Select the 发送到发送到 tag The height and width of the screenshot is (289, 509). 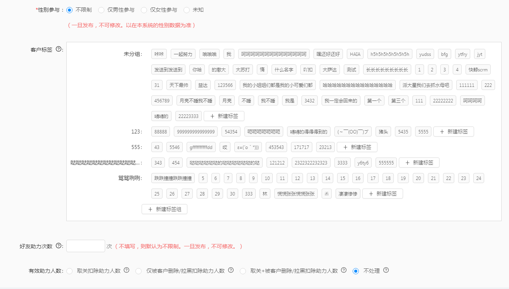pyautogui.click(x=168, y=69)
